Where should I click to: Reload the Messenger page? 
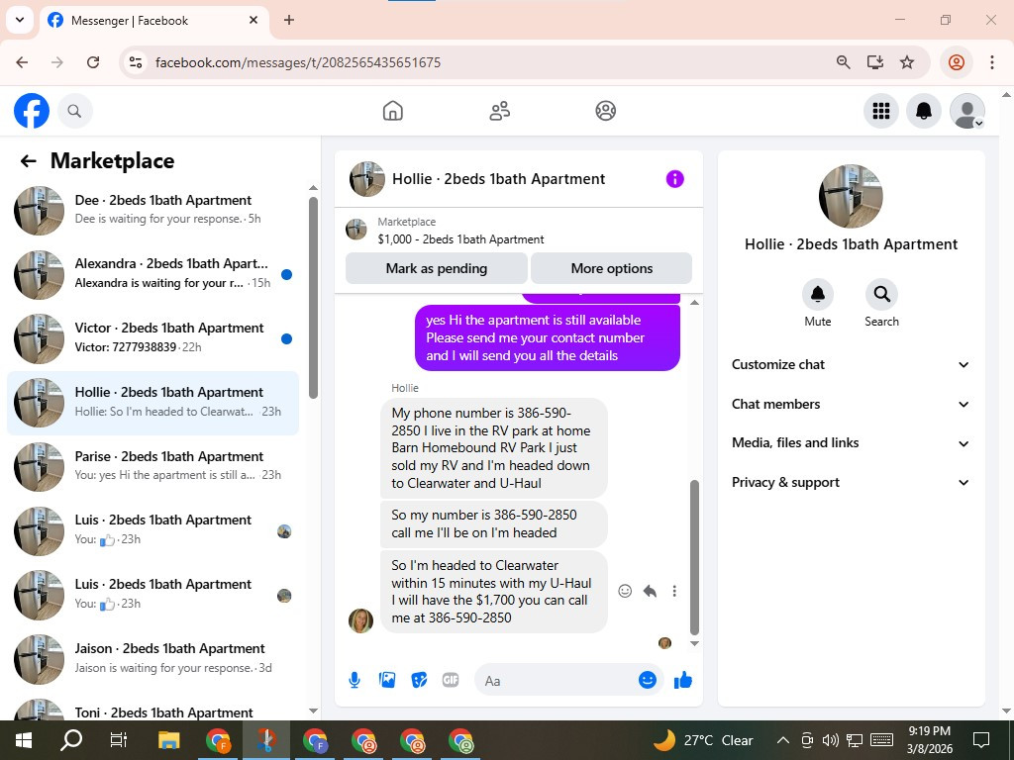tap(93, 62)
